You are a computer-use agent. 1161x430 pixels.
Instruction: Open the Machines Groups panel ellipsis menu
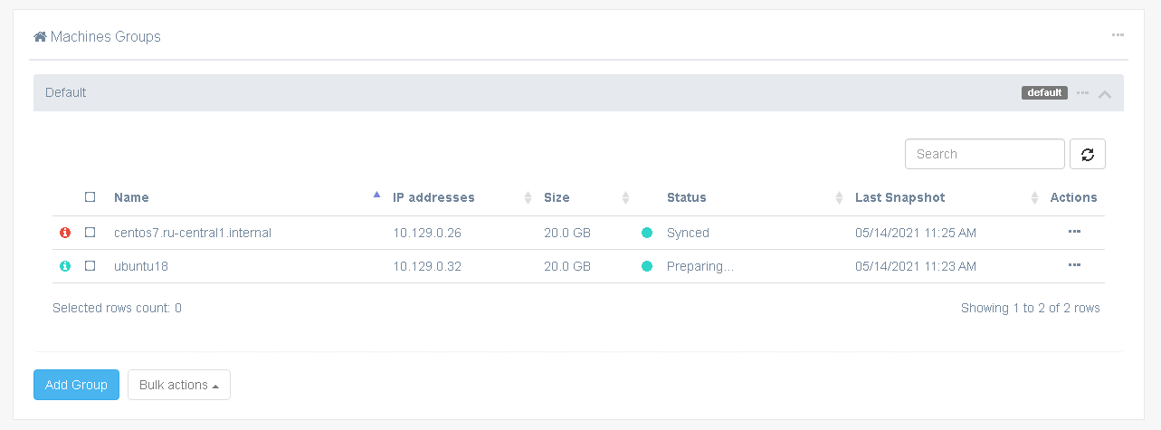click(x=1118, y=35)
